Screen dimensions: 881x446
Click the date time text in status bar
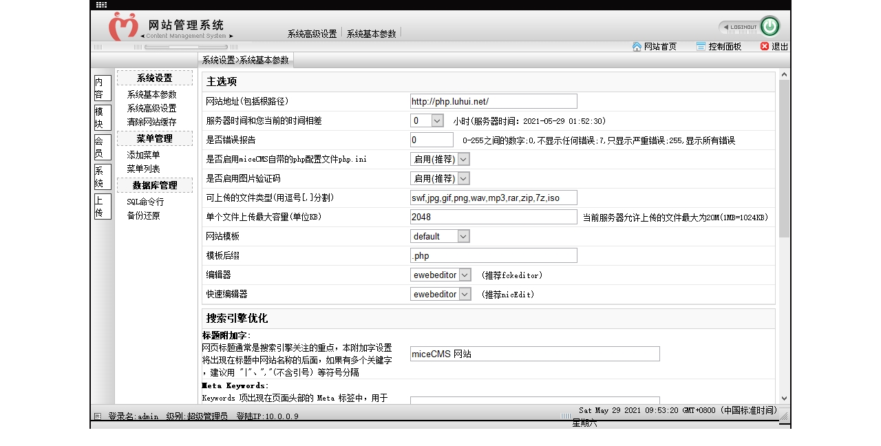678,410
